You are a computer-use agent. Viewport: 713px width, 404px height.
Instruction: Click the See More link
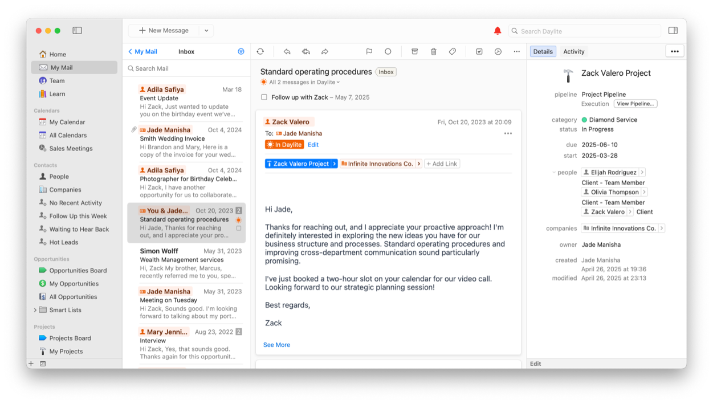[276, 345]
